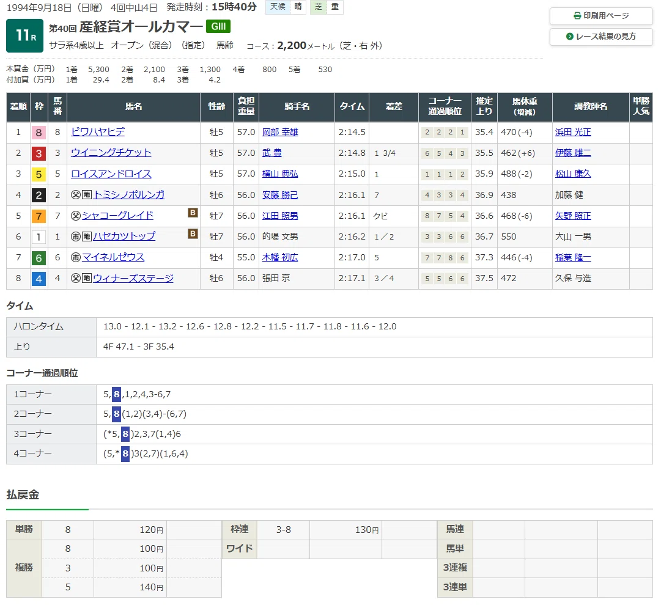Click 地 square mark beside トミシノポルンガ
Viewport: 661px width, 605px height.
pos(87,195)
